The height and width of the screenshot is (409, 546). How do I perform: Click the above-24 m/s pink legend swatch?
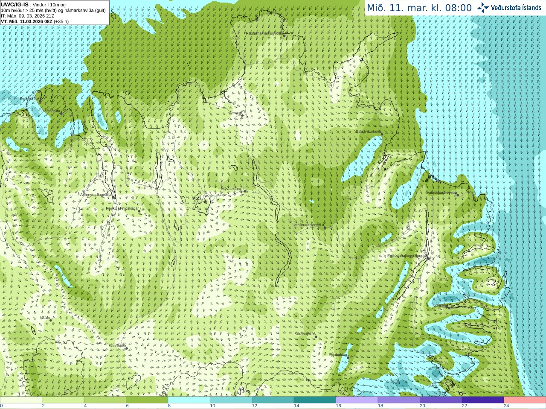(x=525, y=400)
